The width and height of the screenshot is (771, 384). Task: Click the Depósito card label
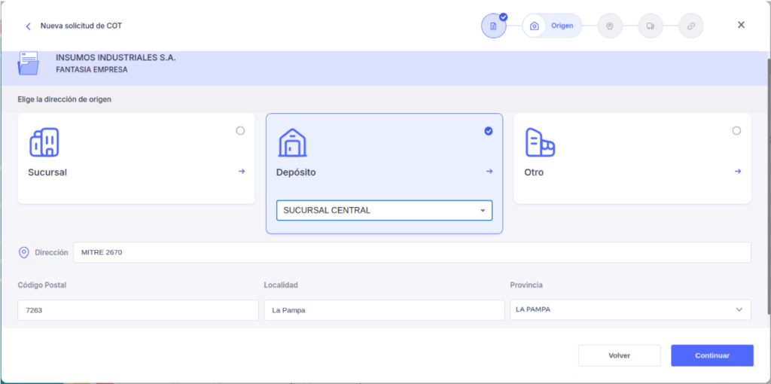pyautogui.click(x=296, y=172)
